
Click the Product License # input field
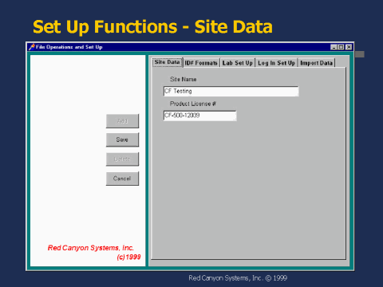[199, 116]
